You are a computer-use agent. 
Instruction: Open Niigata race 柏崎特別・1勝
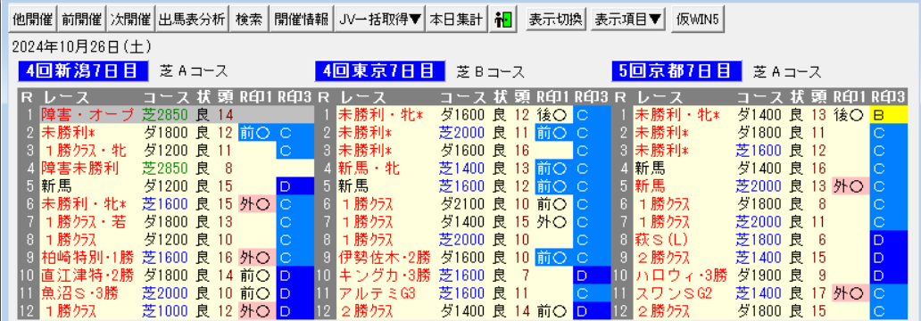click(x=87, y=258)
